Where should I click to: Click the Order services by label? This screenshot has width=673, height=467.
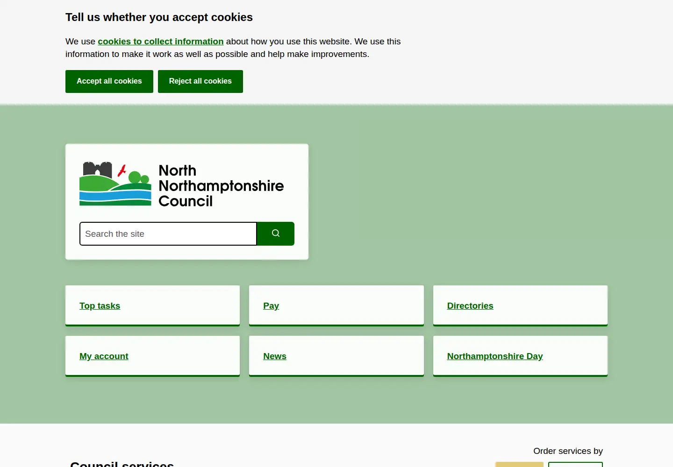coord(568,451)
